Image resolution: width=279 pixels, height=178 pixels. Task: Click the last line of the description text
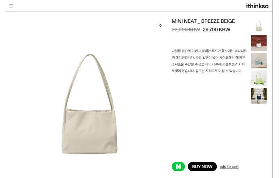click(x=207, y=71)
